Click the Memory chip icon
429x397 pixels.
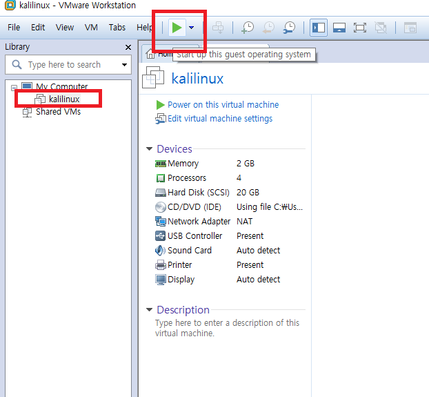click(x=160, y=164)
